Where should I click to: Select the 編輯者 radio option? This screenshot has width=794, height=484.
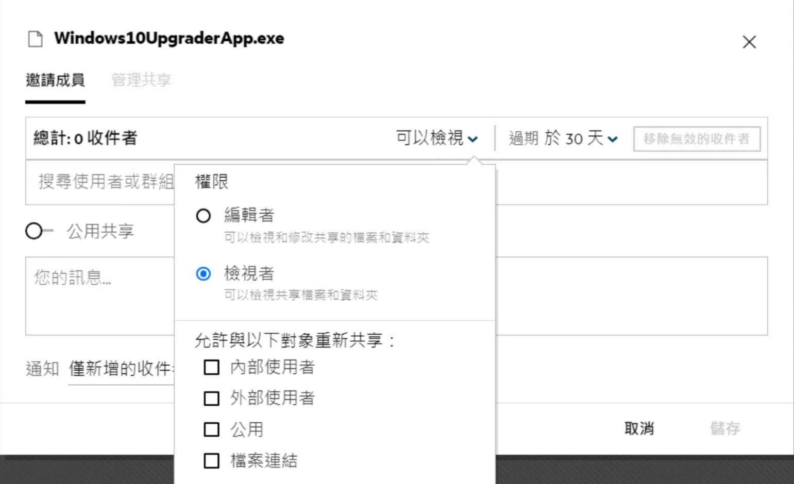click(x=204, y=216)
